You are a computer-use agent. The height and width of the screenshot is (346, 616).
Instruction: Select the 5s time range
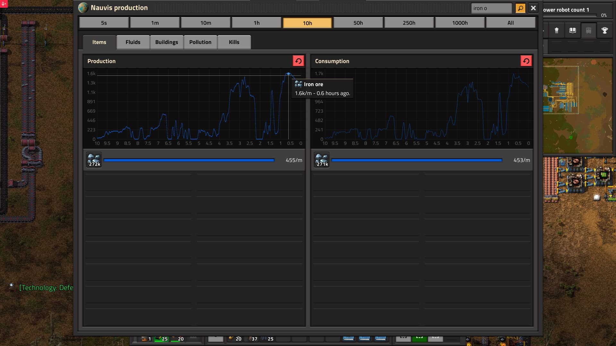(104, 23)
